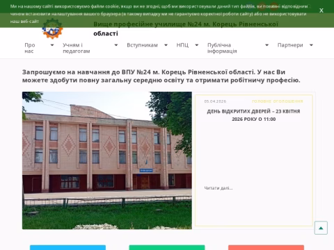Screen dimensions: 334x250
Task: Expand the 'Про нас' dropdown arrow
Action: point(52,45)
